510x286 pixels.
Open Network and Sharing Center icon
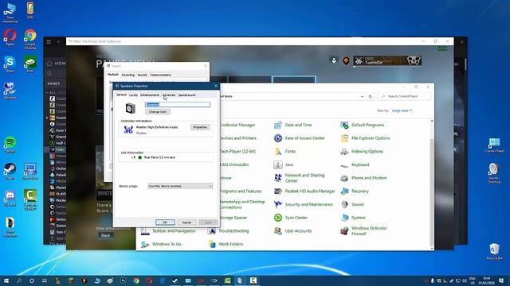click(x=278, y=178)
